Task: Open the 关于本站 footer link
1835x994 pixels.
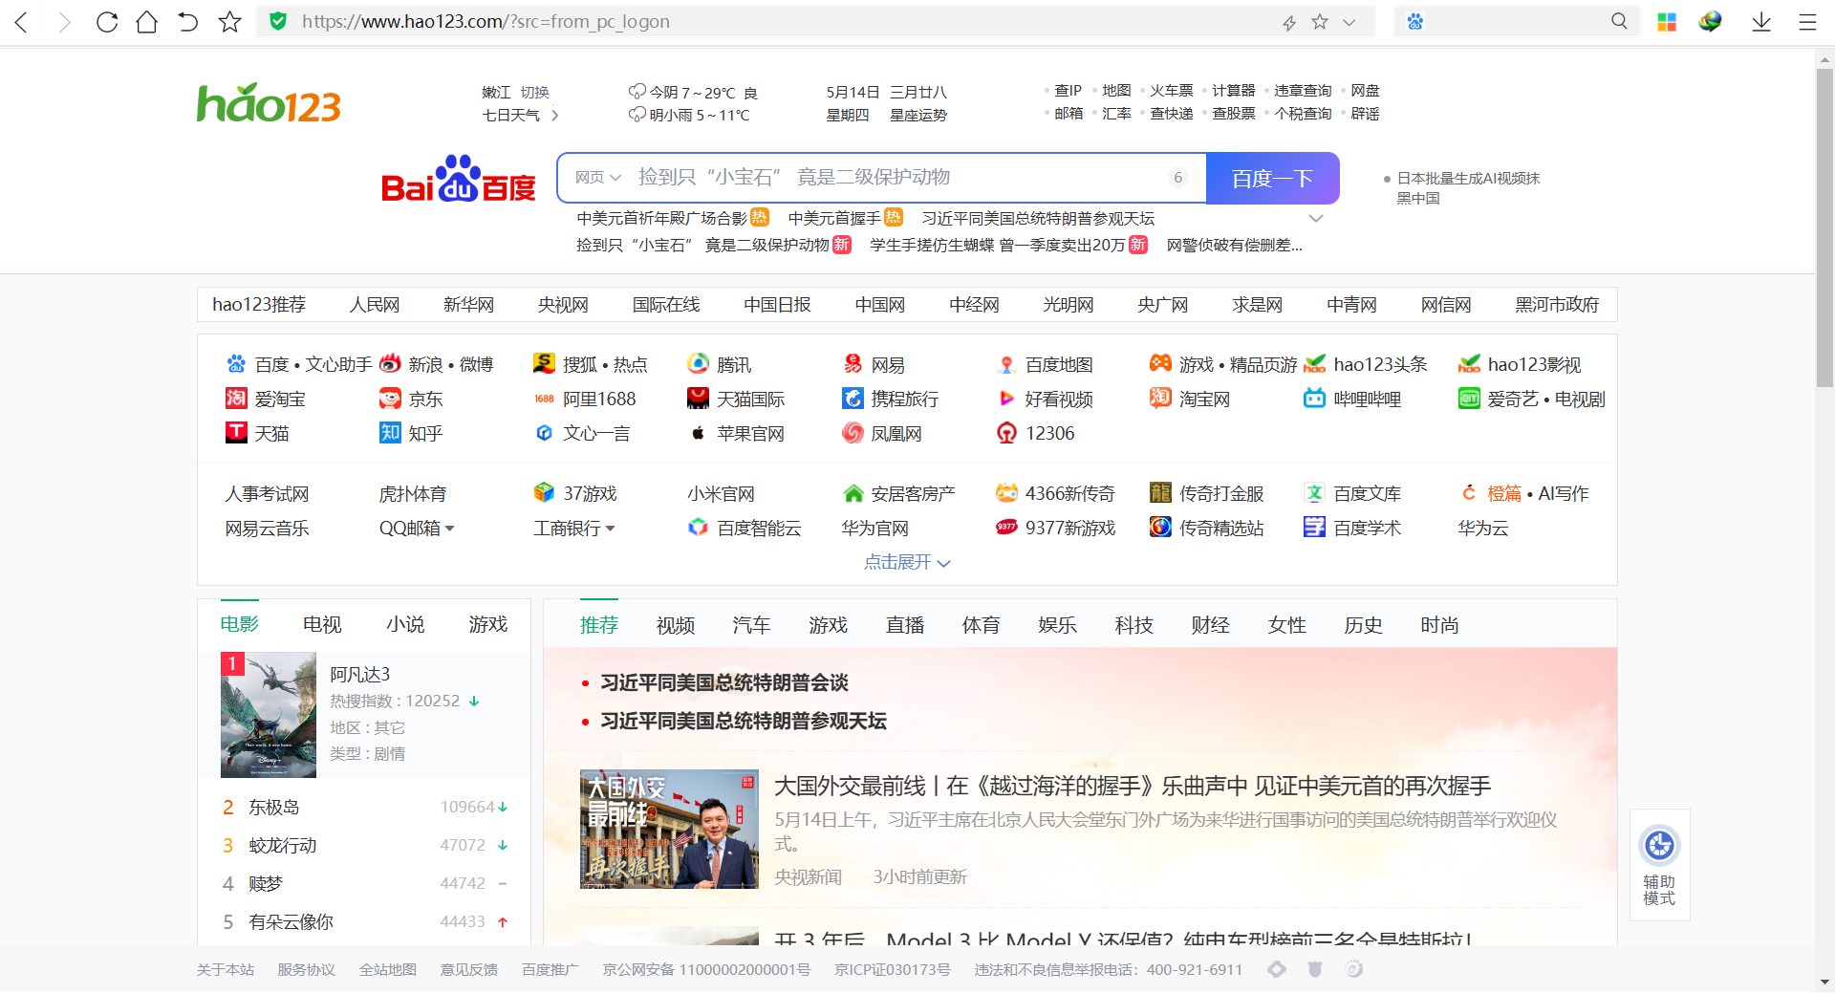Action: 226,970
